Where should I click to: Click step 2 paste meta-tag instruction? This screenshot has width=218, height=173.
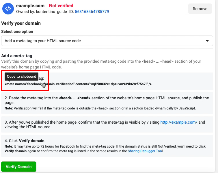[x=107, y=100]
